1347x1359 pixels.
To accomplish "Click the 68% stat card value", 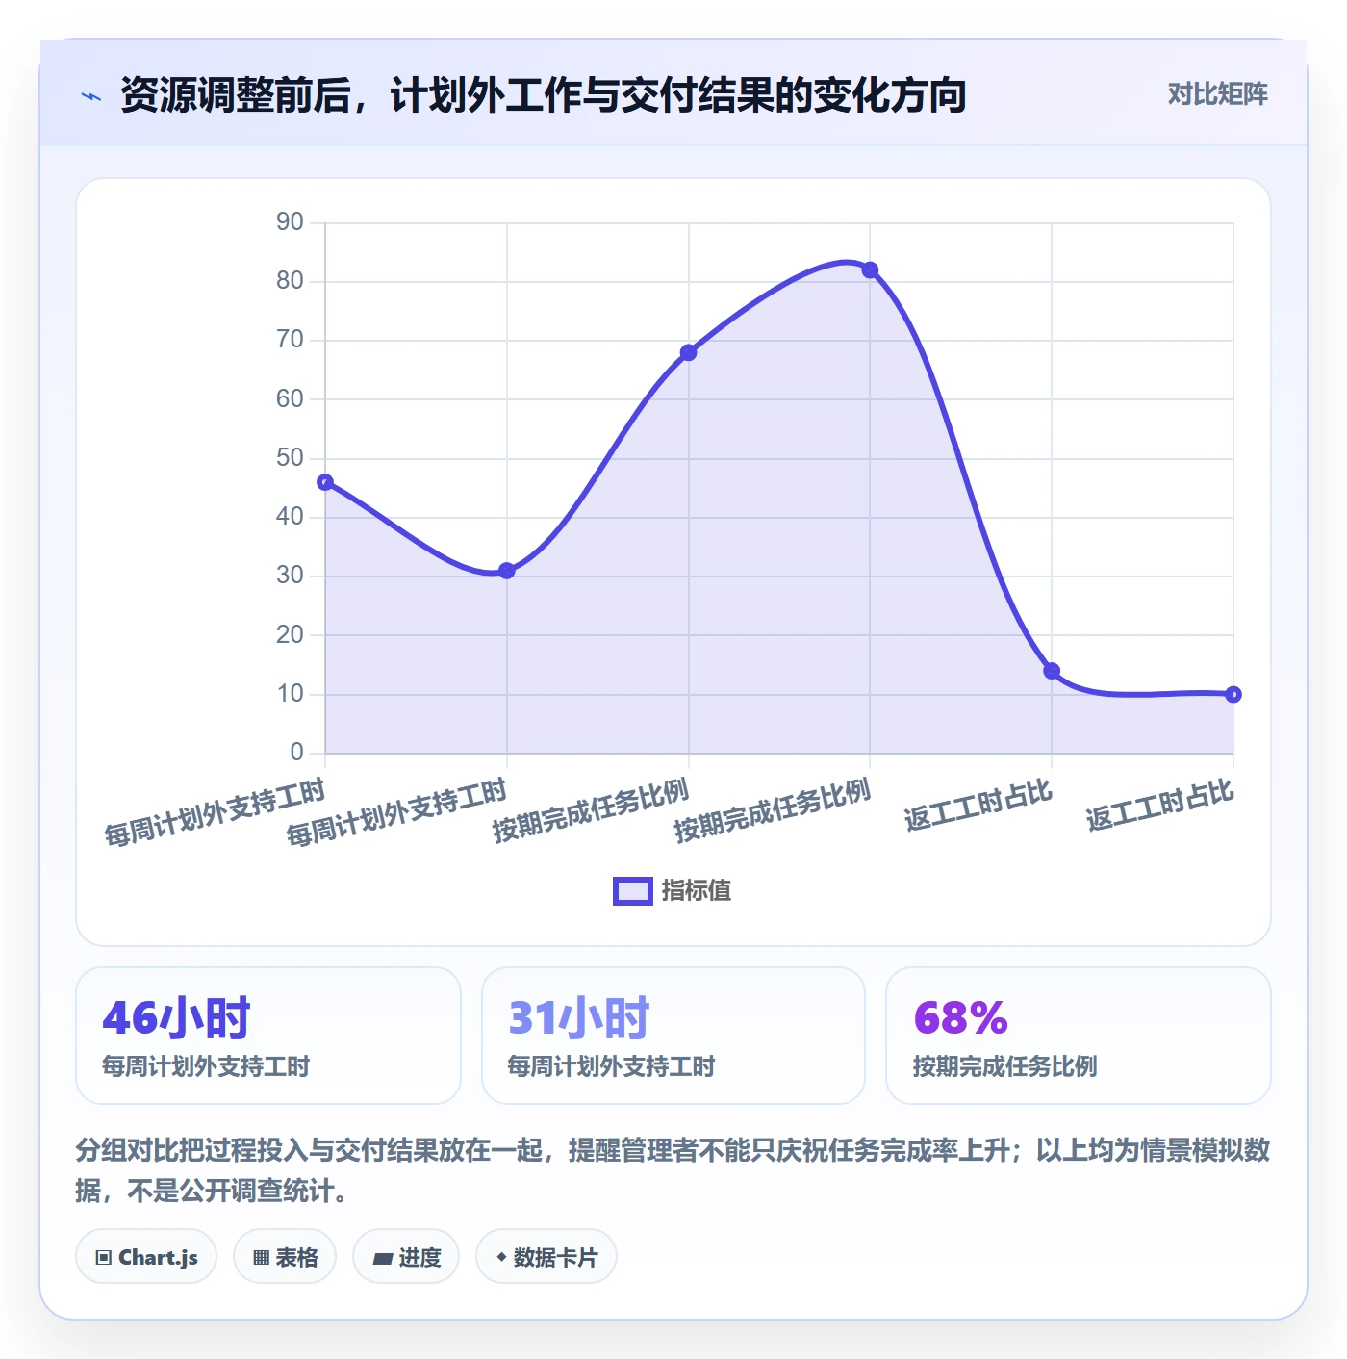I will (x=960, y=1018).
